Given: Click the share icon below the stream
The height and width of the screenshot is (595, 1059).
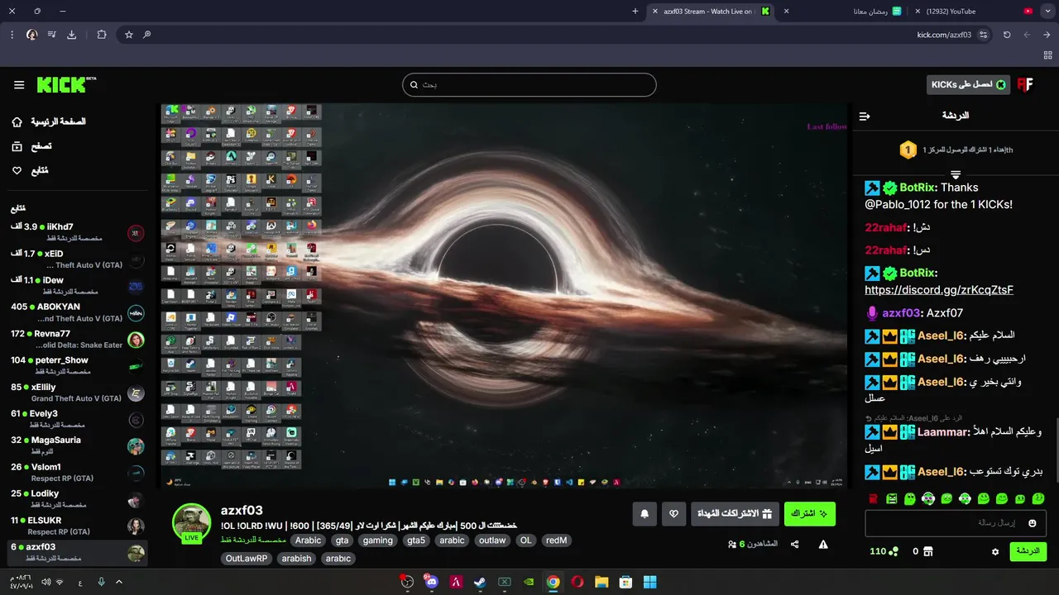Looking at the screenshot, I should [795, 545].
